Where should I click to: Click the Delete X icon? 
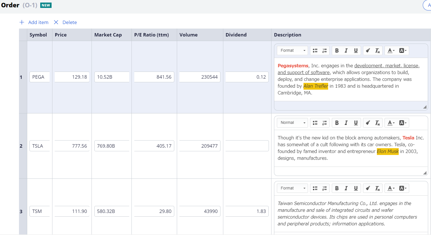[56, 22]
